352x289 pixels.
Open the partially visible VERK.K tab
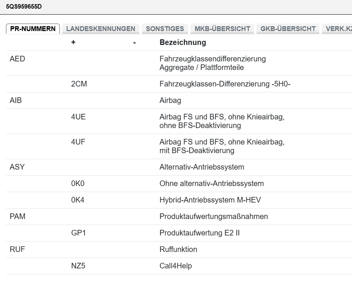(x=338, y=29)
